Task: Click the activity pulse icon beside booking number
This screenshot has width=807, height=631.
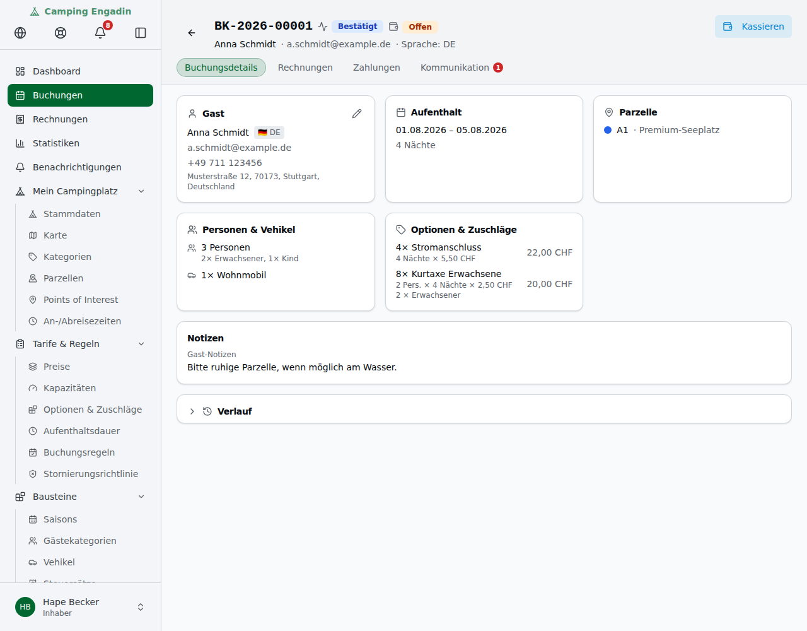Action: [323, 27]
